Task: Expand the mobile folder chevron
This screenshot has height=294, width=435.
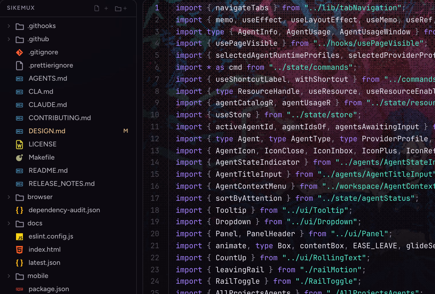Action: click(9, 276)
